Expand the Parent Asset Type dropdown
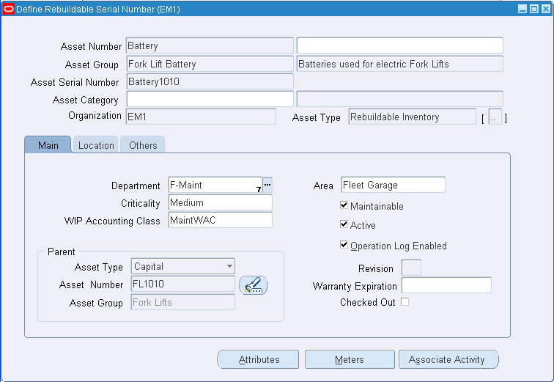This screenshot has width=554, height=382. click(229, 266)
